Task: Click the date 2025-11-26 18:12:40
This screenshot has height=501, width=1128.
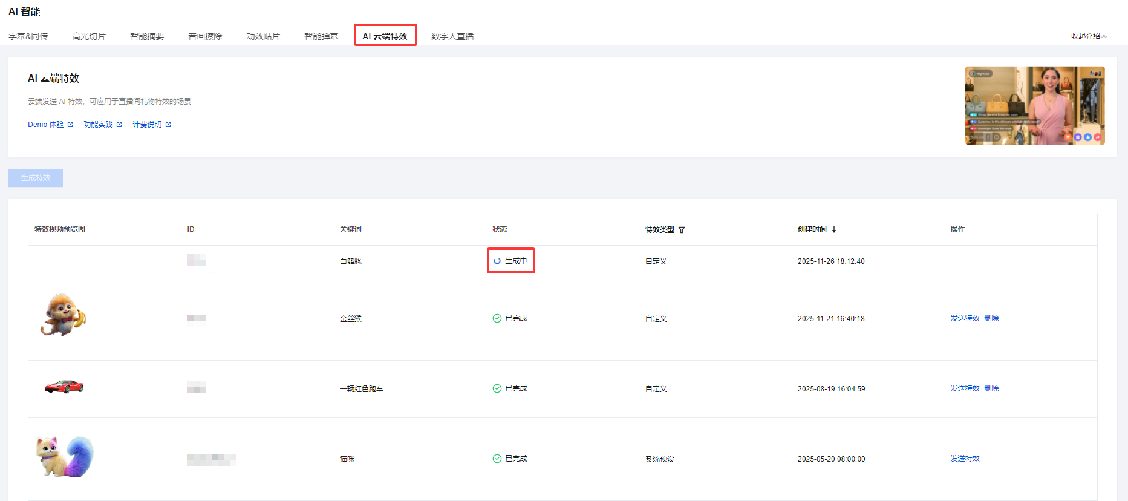Action: point(831,261)
